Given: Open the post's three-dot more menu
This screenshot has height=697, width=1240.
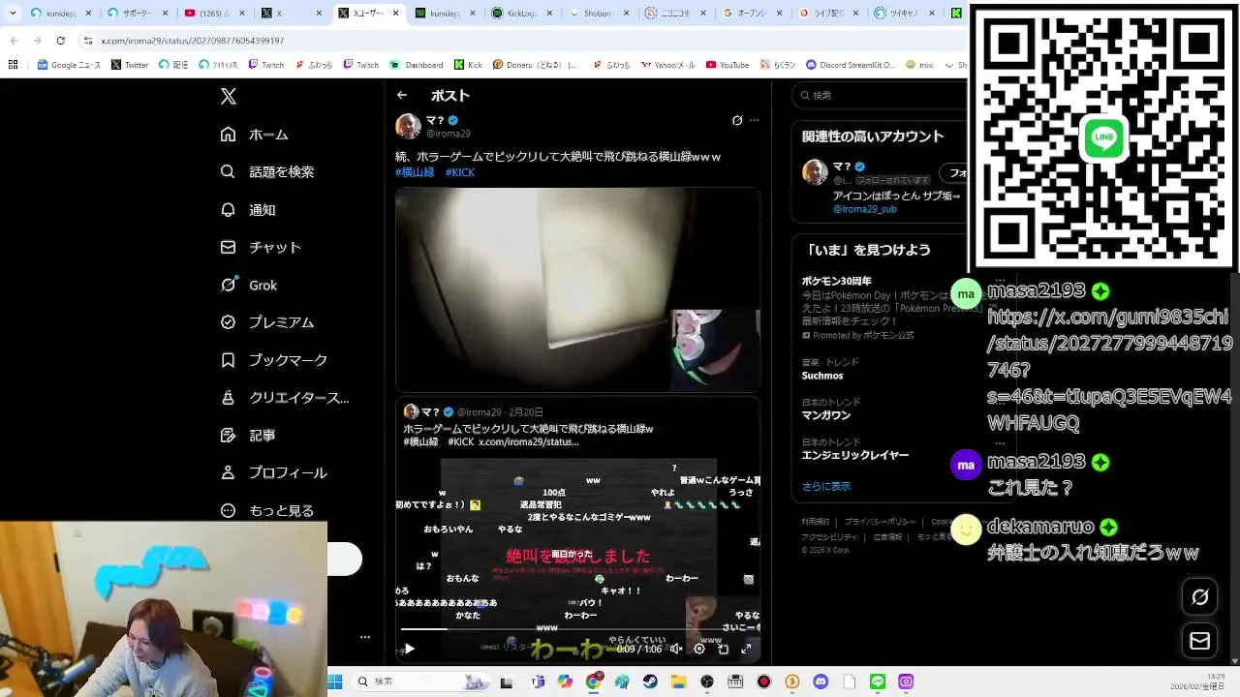Looking at the screenshot, I should 755,120.
